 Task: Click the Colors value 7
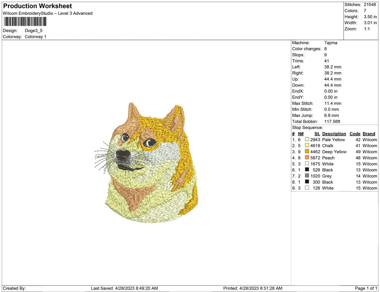365,11
